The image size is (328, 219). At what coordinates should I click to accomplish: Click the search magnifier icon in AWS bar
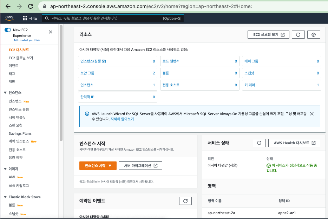point(47,18)
